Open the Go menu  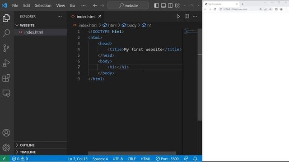[72, 5]
